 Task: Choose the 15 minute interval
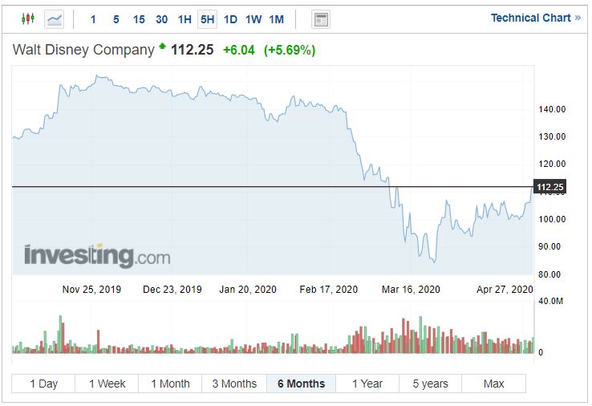[139, 18]
